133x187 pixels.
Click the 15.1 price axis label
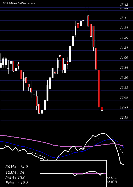[x=123, y=18]
